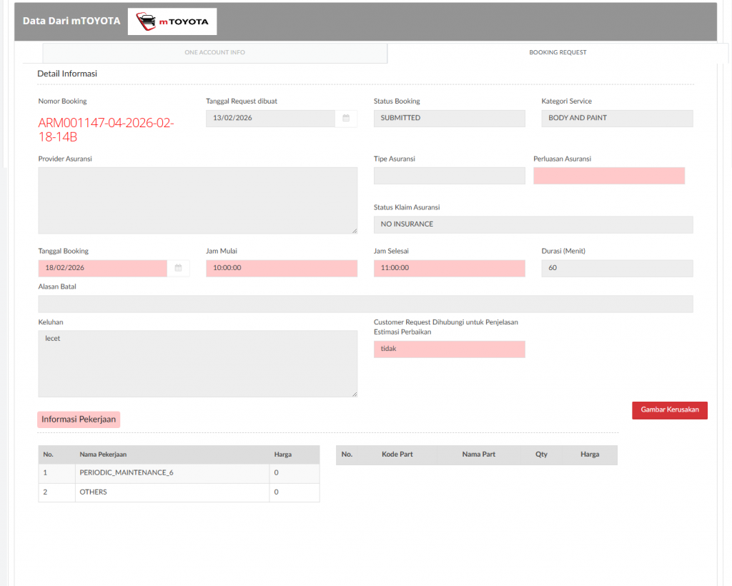Open calendar picker for Tanggal Request dibuat
Image resolution: width=732 pixels, height=586 pixels.
(x=346, y=118)
